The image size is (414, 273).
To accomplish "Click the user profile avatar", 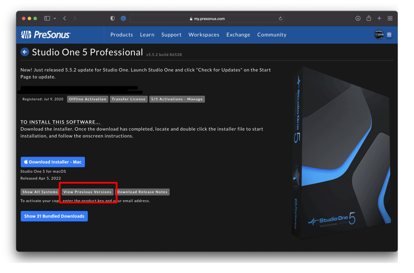I will click(379, 35).
